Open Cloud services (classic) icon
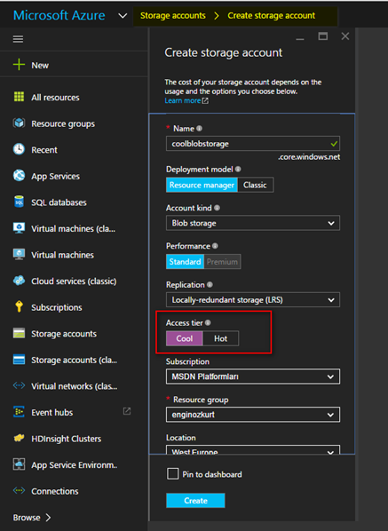The width and height of the screenshot is (388, 531). [19, 281]
